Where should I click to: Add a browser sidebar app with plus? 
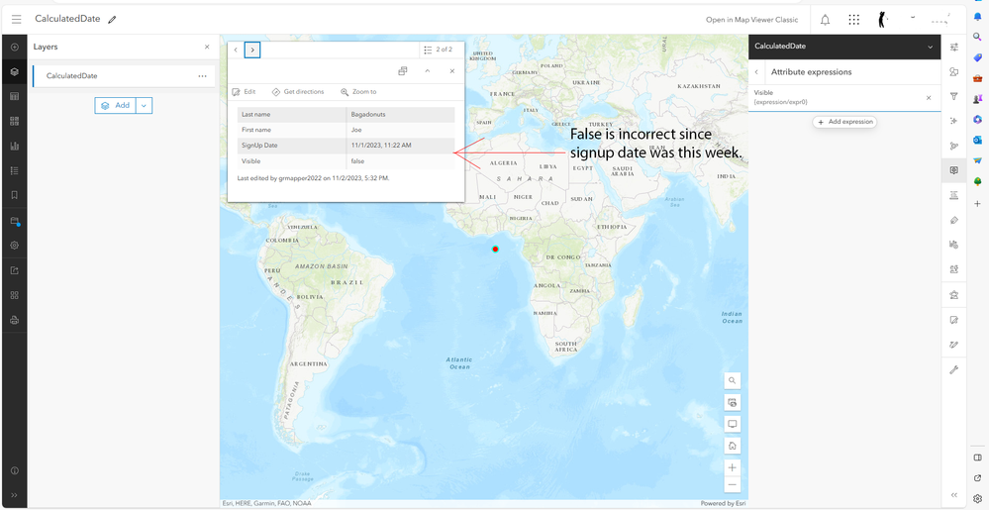978,203
